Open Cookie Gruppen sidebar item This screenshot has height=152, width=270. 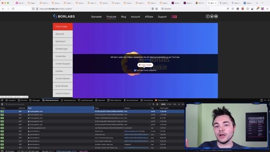point(63,64)
